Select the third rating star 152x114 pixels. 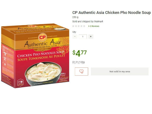coord(79,26)
